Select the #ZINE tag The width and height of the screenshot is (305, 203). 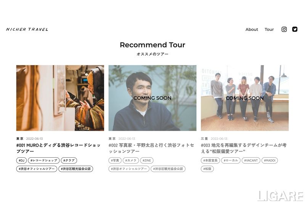click(147, 160)
